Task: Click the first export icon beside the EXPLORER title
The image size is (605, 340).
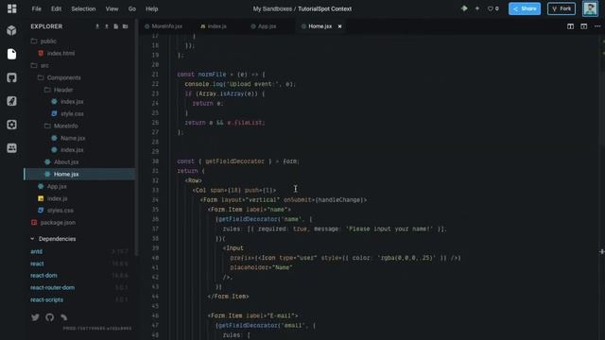Action: point(97,26)
